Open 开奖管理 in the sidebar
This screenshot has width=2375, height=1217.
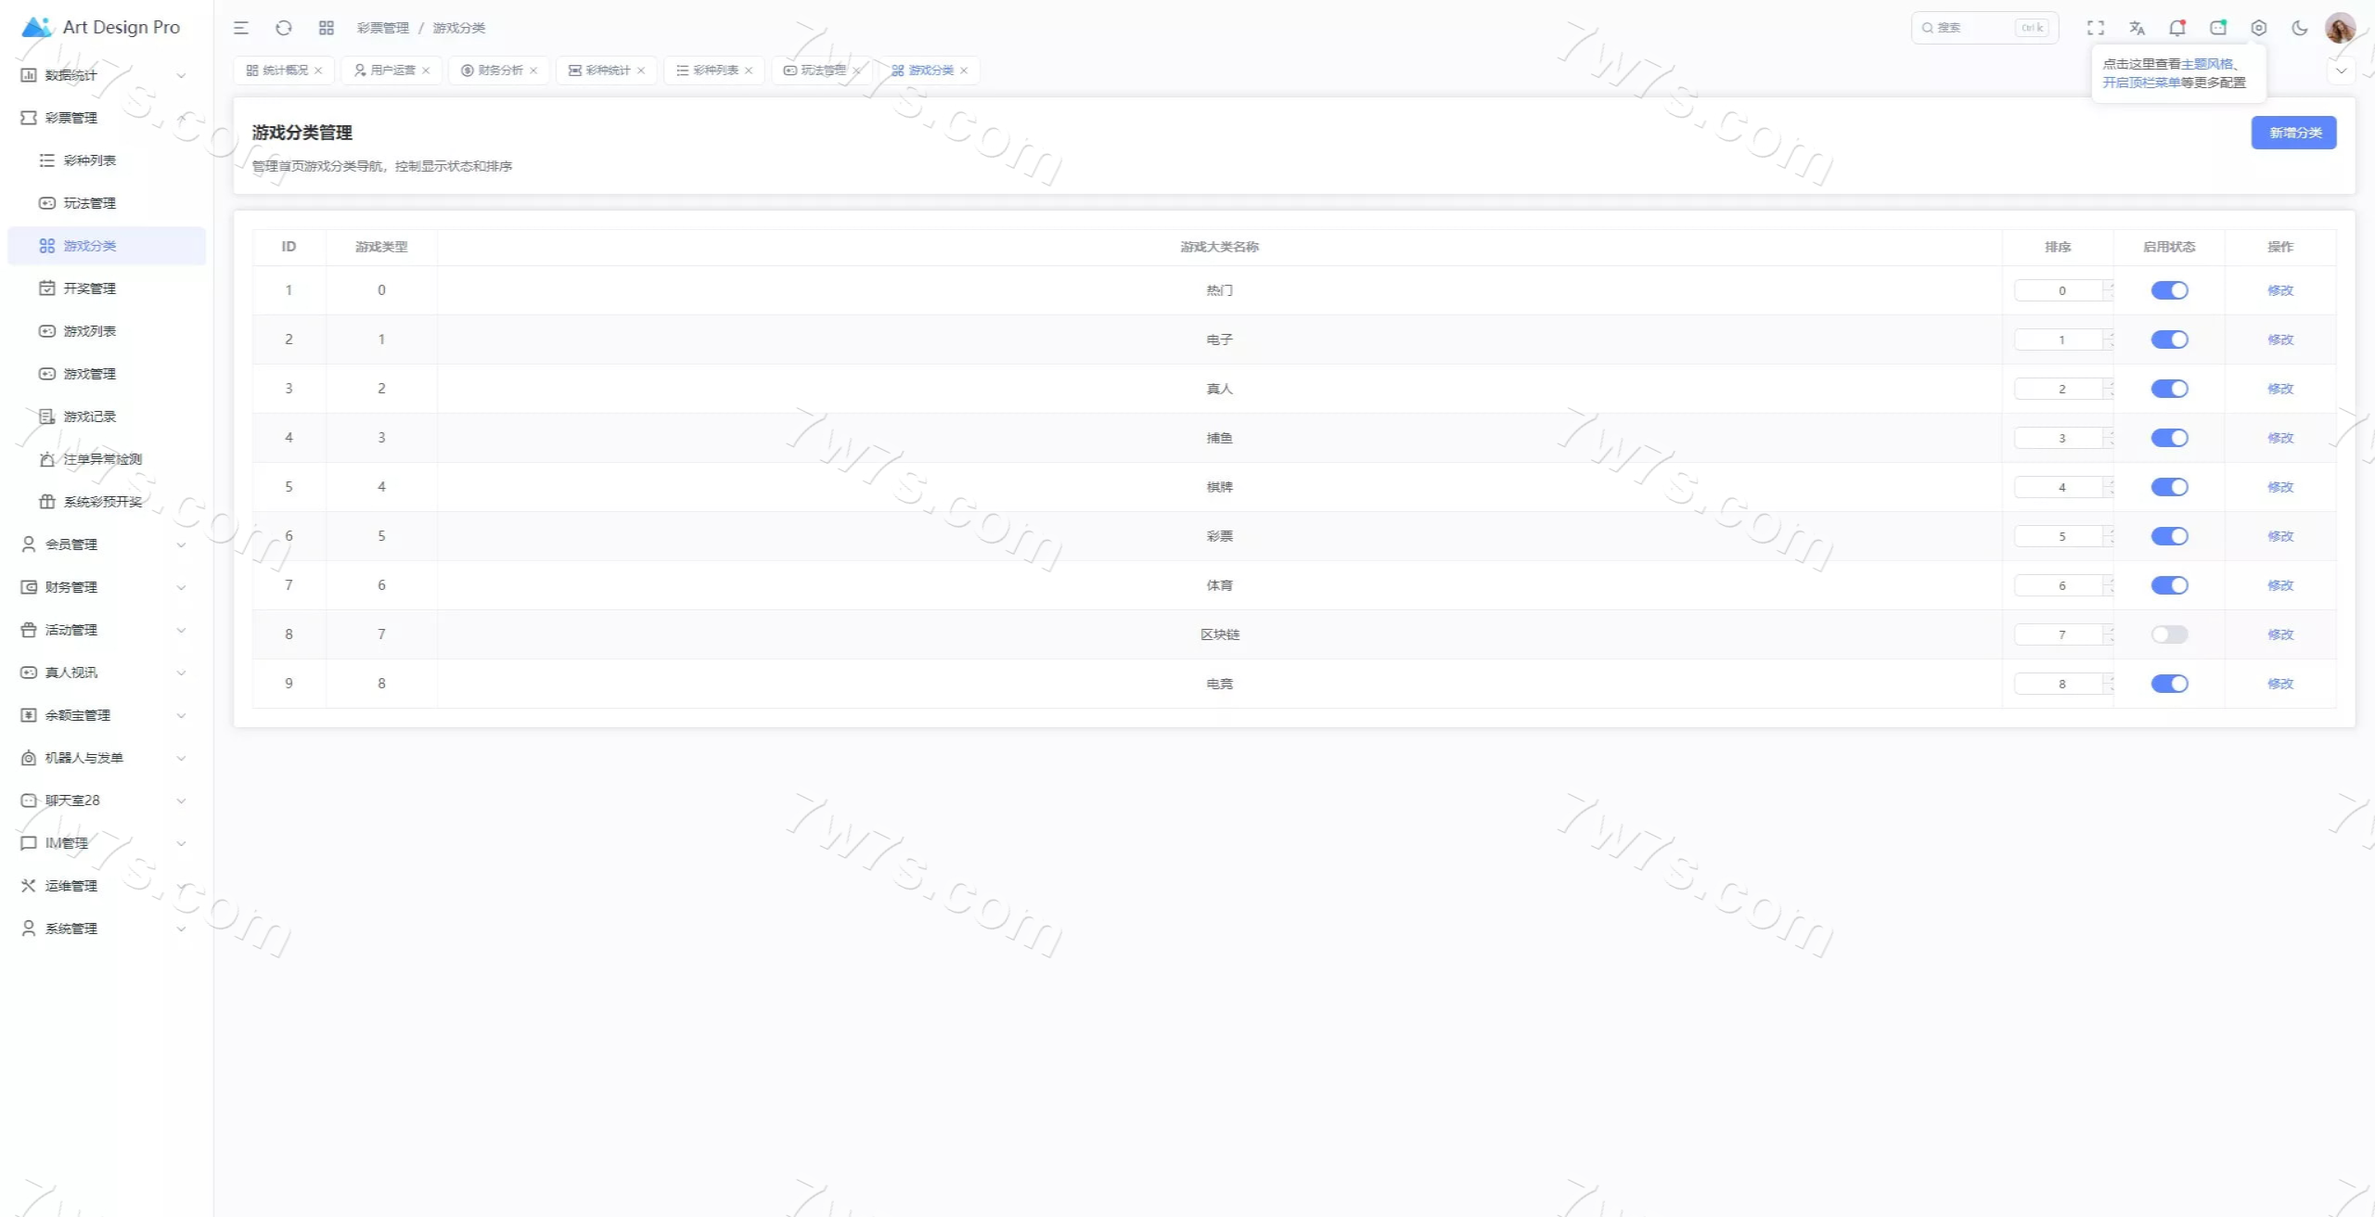(x=89, y=288)
